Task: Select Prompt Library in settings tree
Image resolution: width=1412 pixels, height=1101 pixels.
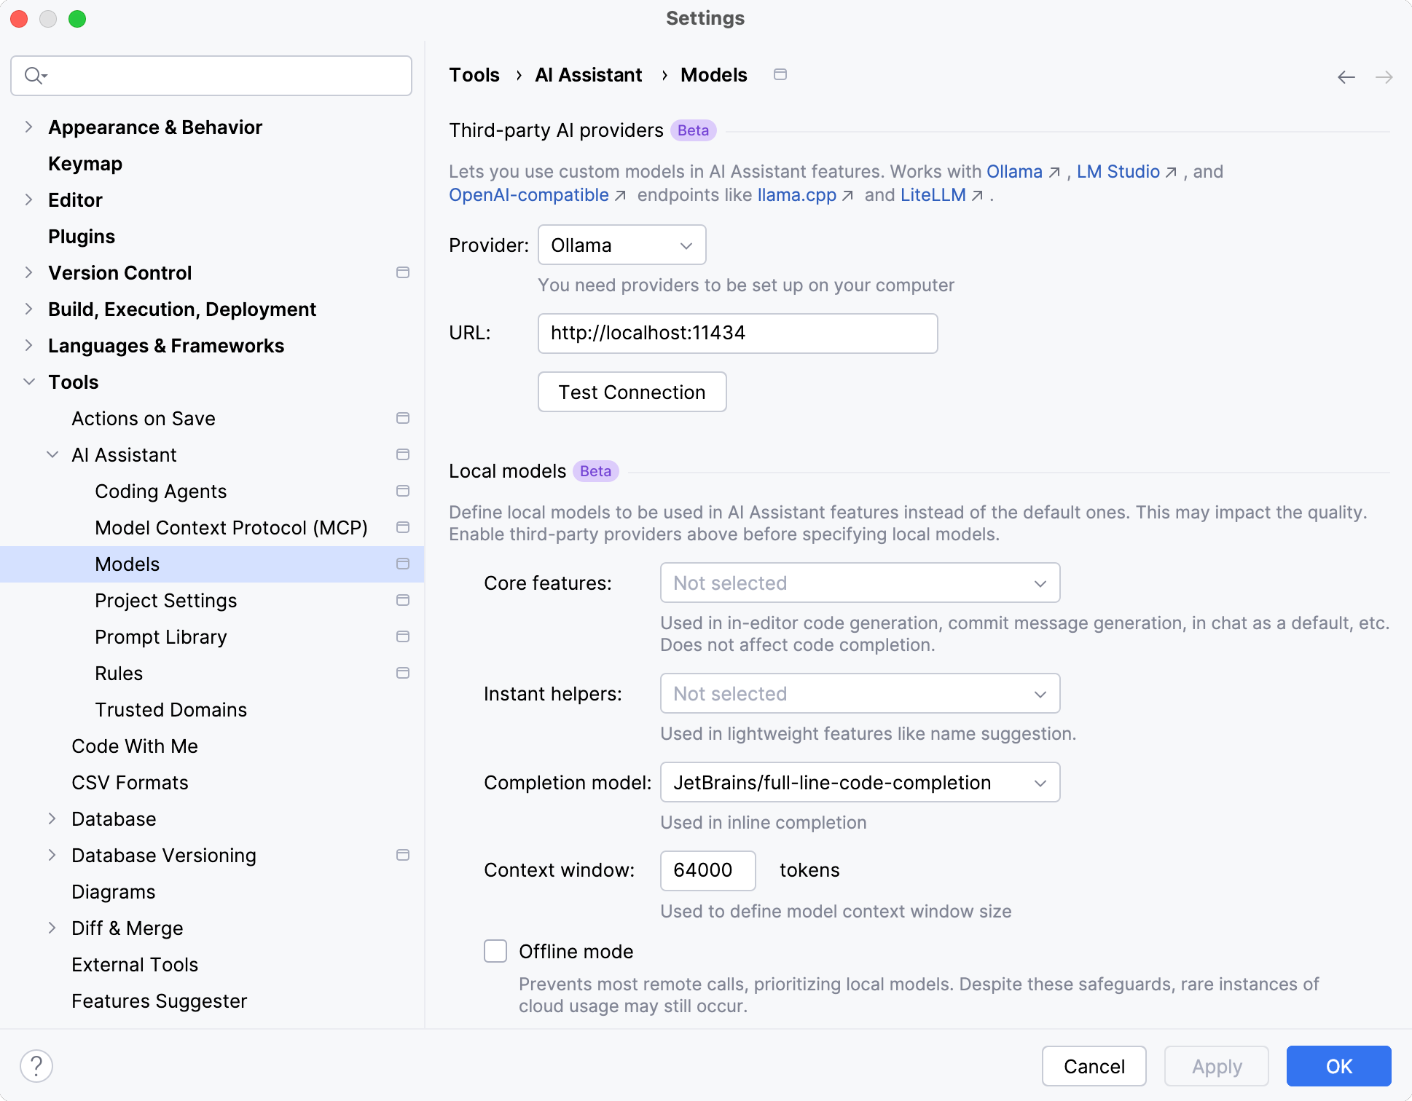Action: 161,637
